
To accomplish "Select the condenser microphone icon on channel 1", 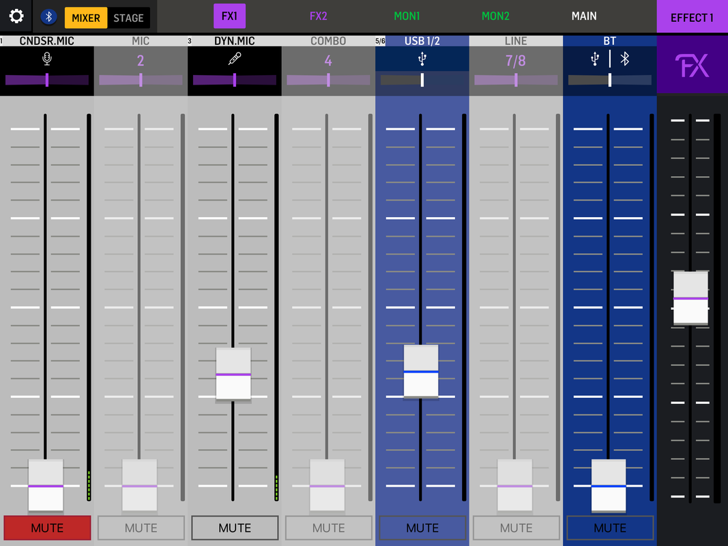I will click(x=47, y=59).
